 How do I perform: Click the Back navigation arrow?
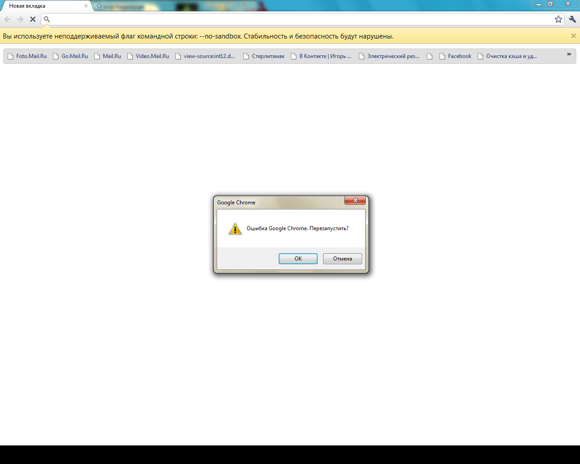click(7, 19)
